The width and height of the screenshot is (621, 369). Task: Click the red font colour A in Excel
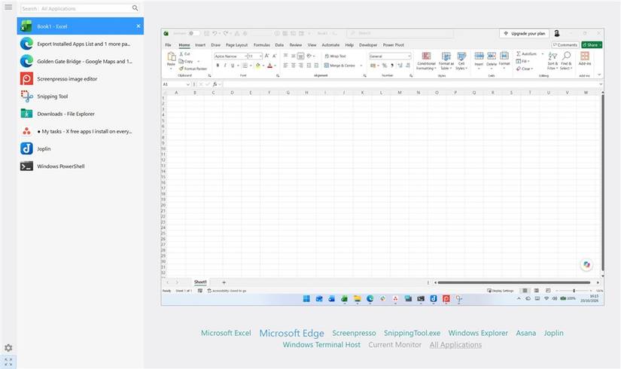coord(269,66)
